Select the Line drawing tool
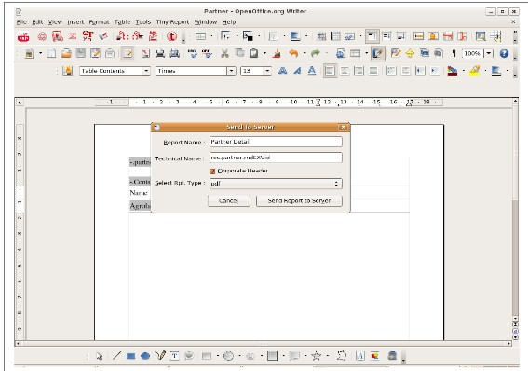 click(116, 356)
